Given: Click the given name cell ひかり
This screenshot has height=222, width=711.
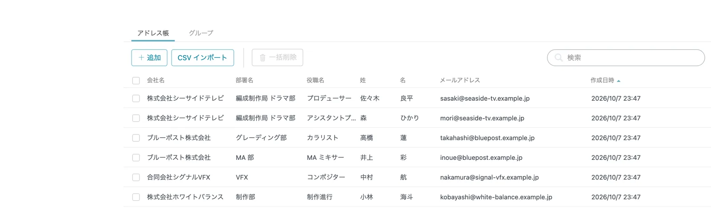Looking at the screenshot, I should 410,118.
